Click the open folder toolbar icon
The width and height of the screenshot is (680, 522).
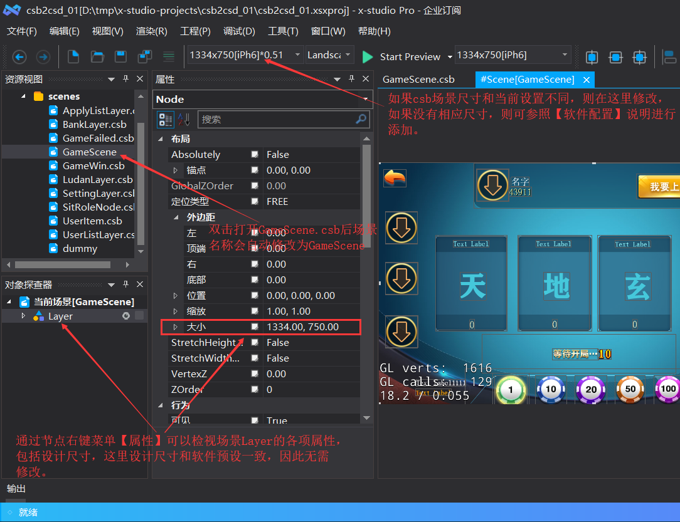point(97,56)
